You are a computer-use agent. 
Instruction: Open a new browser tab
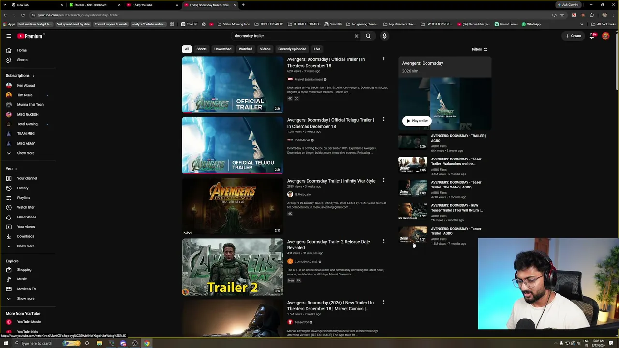click(243, 5)
